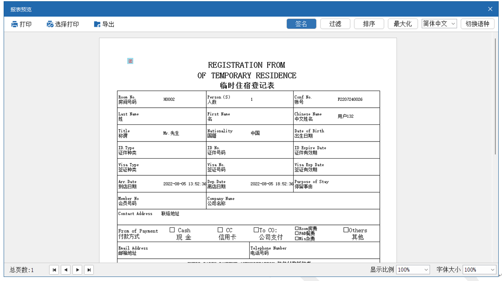Go to previous page arrow
The image size is (504, 281).
point(66,270)
